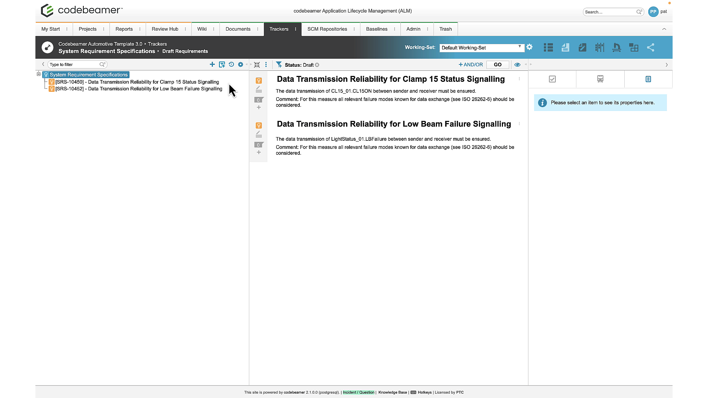Open tracker settings gear icon

point(240,64)
